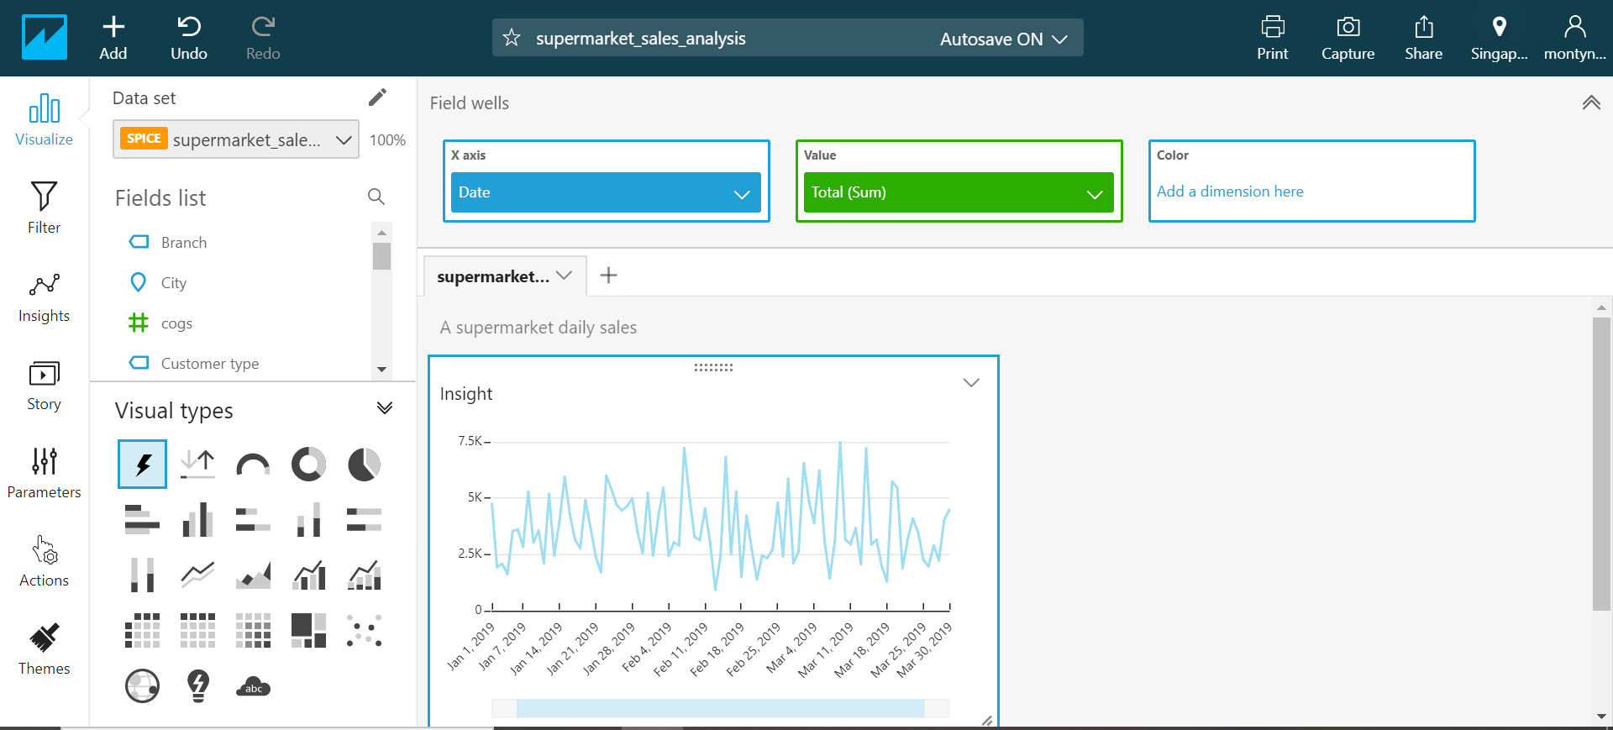Open the Insight visual's menu chevron

(971, 382)
